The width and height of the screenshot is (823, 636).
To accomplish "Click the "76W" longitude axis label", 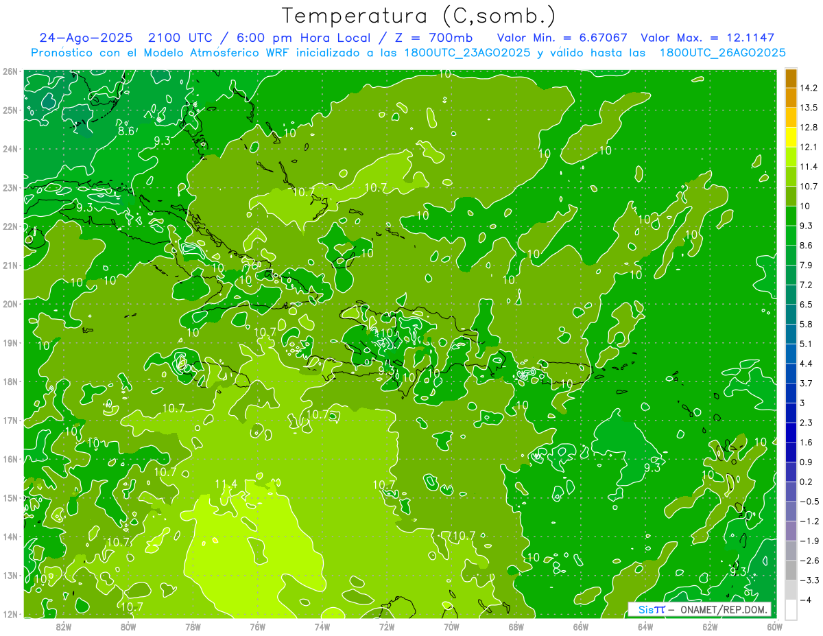I will [x=257, y=626].
